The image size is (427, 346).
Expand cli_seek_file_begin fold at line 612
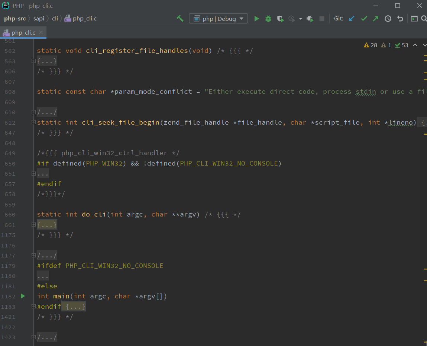point(33,122)
